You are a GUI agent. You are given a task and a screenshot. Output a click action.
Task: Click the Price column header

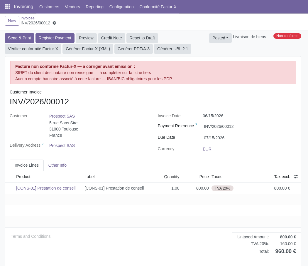coord(204,177)
